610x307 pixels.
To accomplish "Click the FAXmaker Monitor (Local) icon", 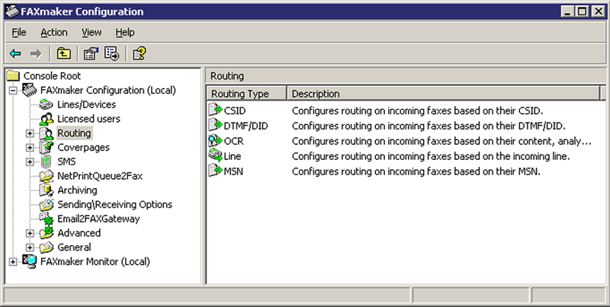I will pos(30,262).
